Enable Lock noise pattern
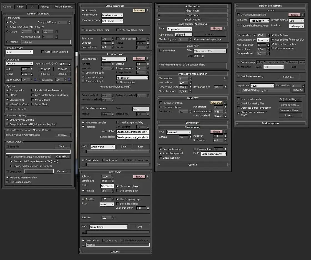311x260 pixels. tap(160, 103)
